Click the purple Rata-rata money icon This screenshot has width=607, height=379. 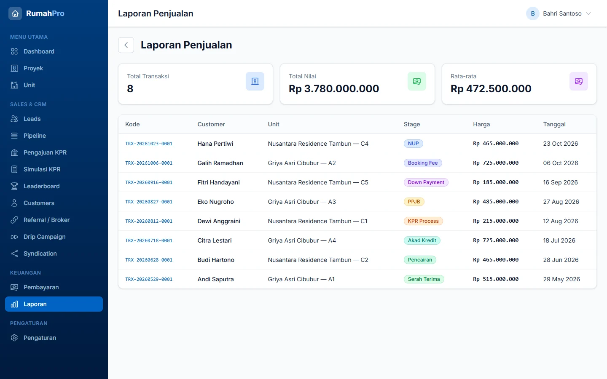click(x=579, y=81)
